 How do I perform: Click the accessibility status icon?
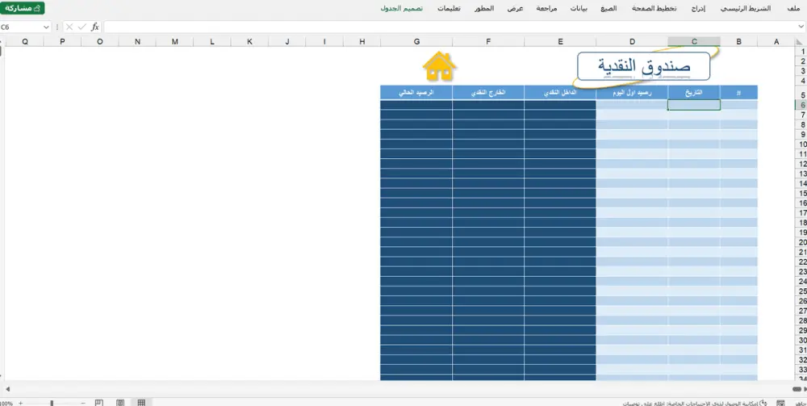tap(763, 403)
